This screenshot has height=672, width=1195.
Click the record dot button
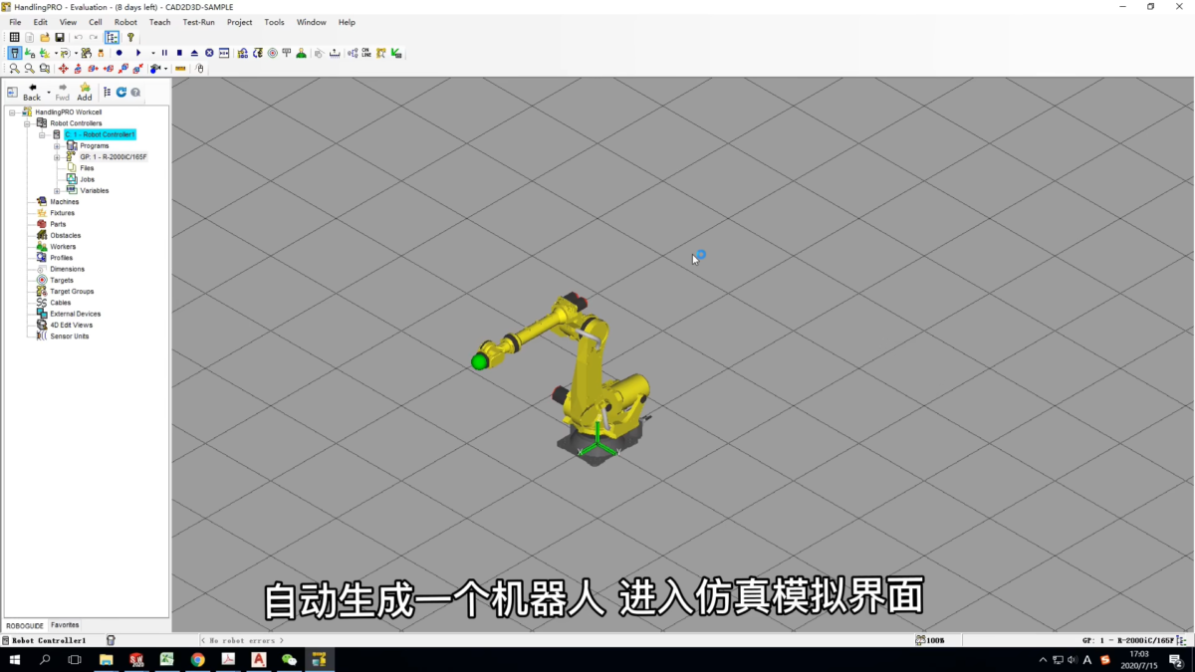[119, 53]
